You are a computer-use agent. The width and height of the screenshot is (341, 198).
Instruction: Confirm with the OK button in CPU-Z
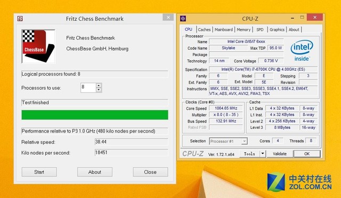pyautogui.click(x=307, y=154)
